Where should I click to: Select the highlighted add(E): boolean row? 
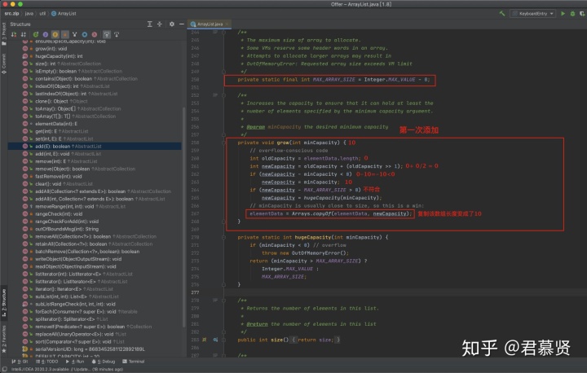click(95, 147)
